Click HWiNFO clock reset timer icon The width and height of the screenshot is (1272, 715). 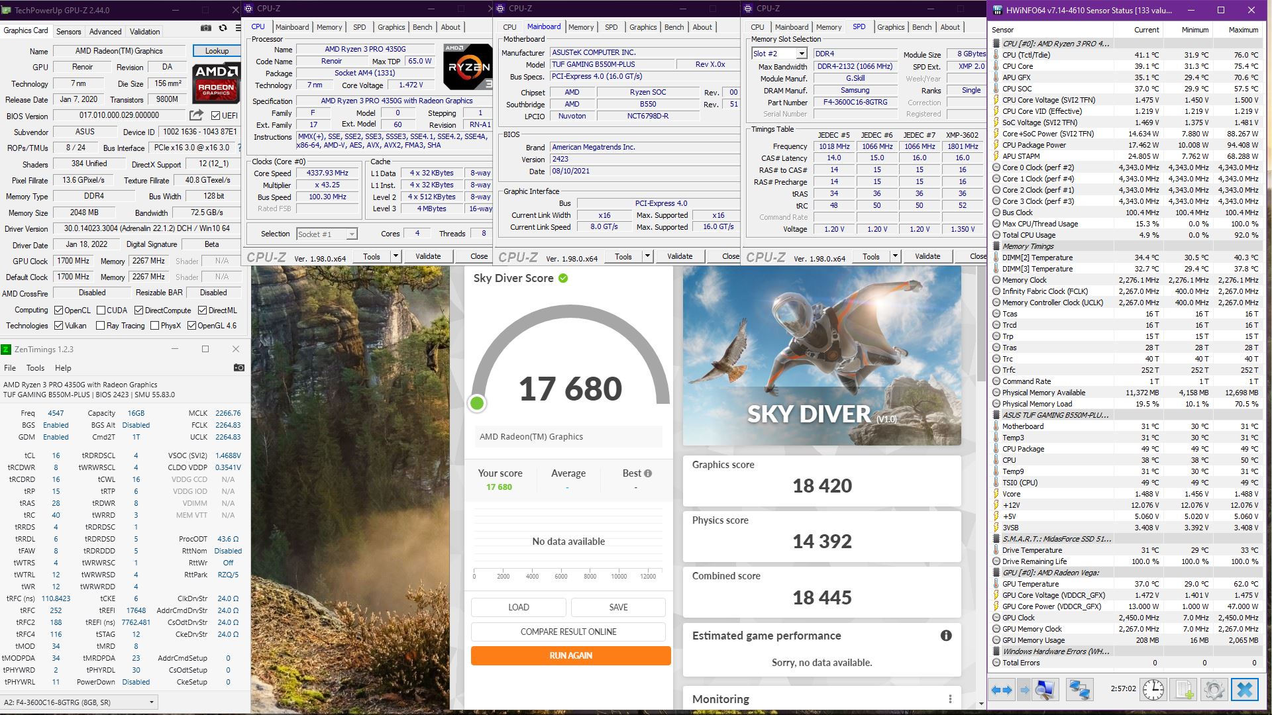pyautogui.click(x=1153, y=690)
